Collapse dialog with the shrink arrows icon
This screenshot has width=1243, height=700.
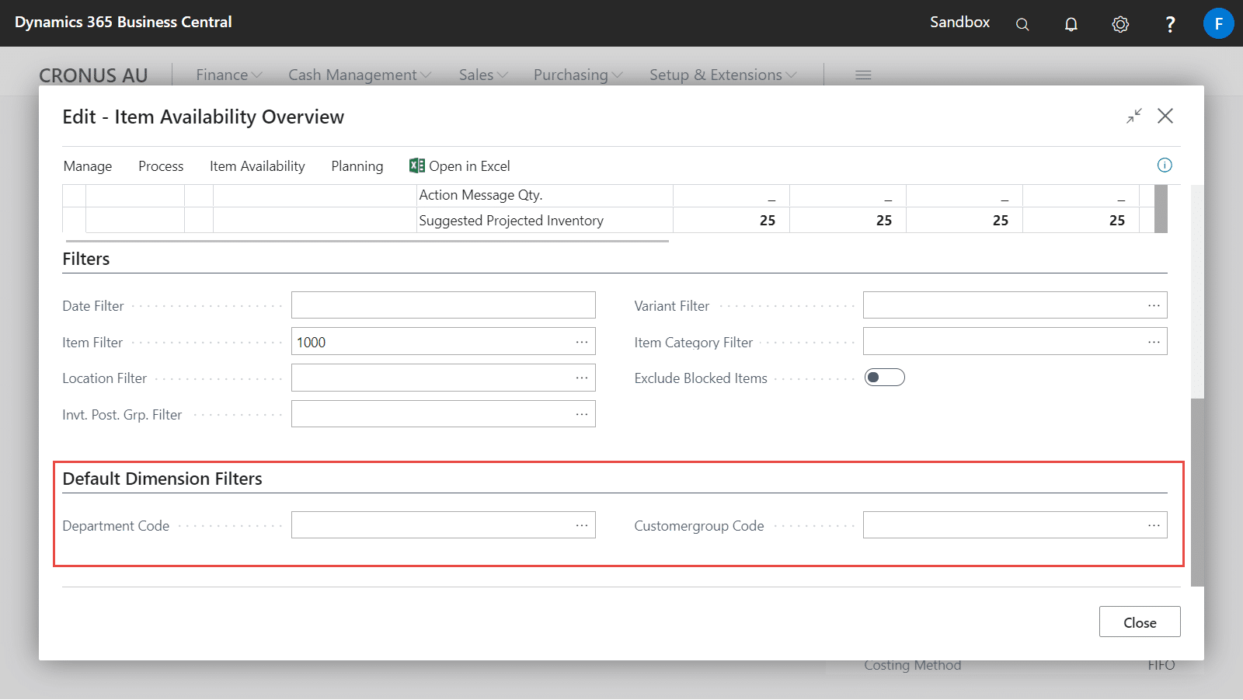click(x=1134, y=116)
